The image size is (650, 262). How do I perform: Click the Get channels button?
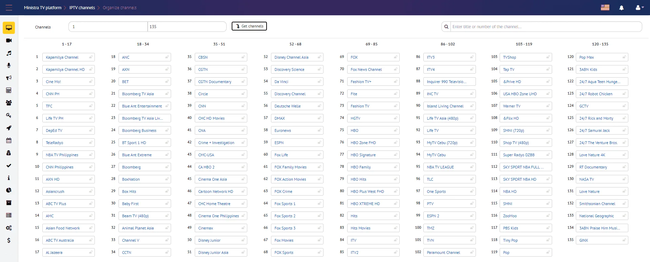click(x=249, y=26)
